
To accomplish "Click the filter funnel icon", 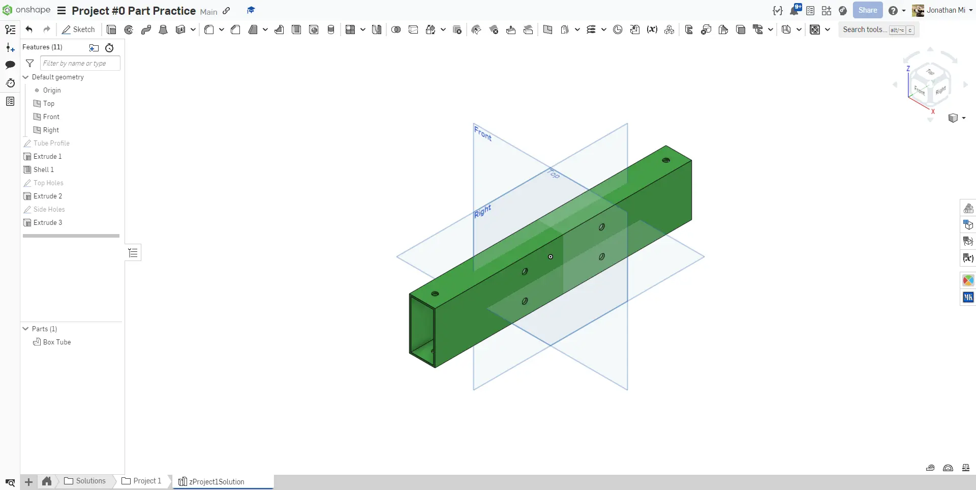I will pyautogui.click(x=30, y=63).
